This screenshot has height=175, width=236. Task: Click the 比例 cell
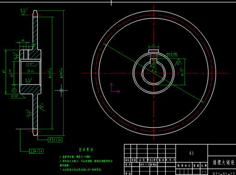pos(204,165)
